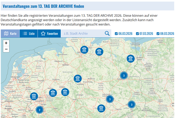Open the archive marker at Hamburg
The width and height of the screenshot is (176, 118).
[x=84, y=50]
